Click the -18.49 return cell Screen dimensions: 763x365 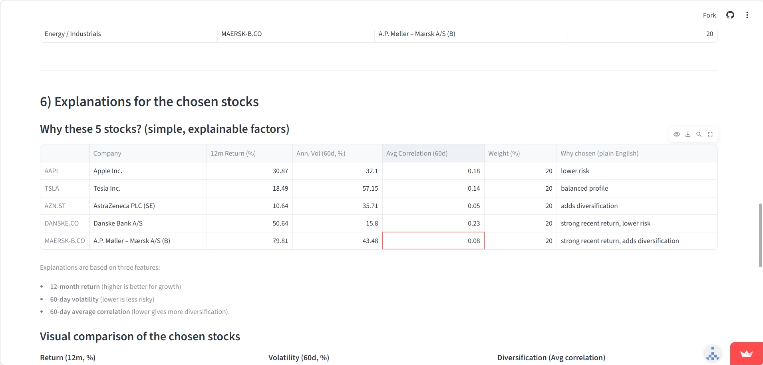pos(250,188)
